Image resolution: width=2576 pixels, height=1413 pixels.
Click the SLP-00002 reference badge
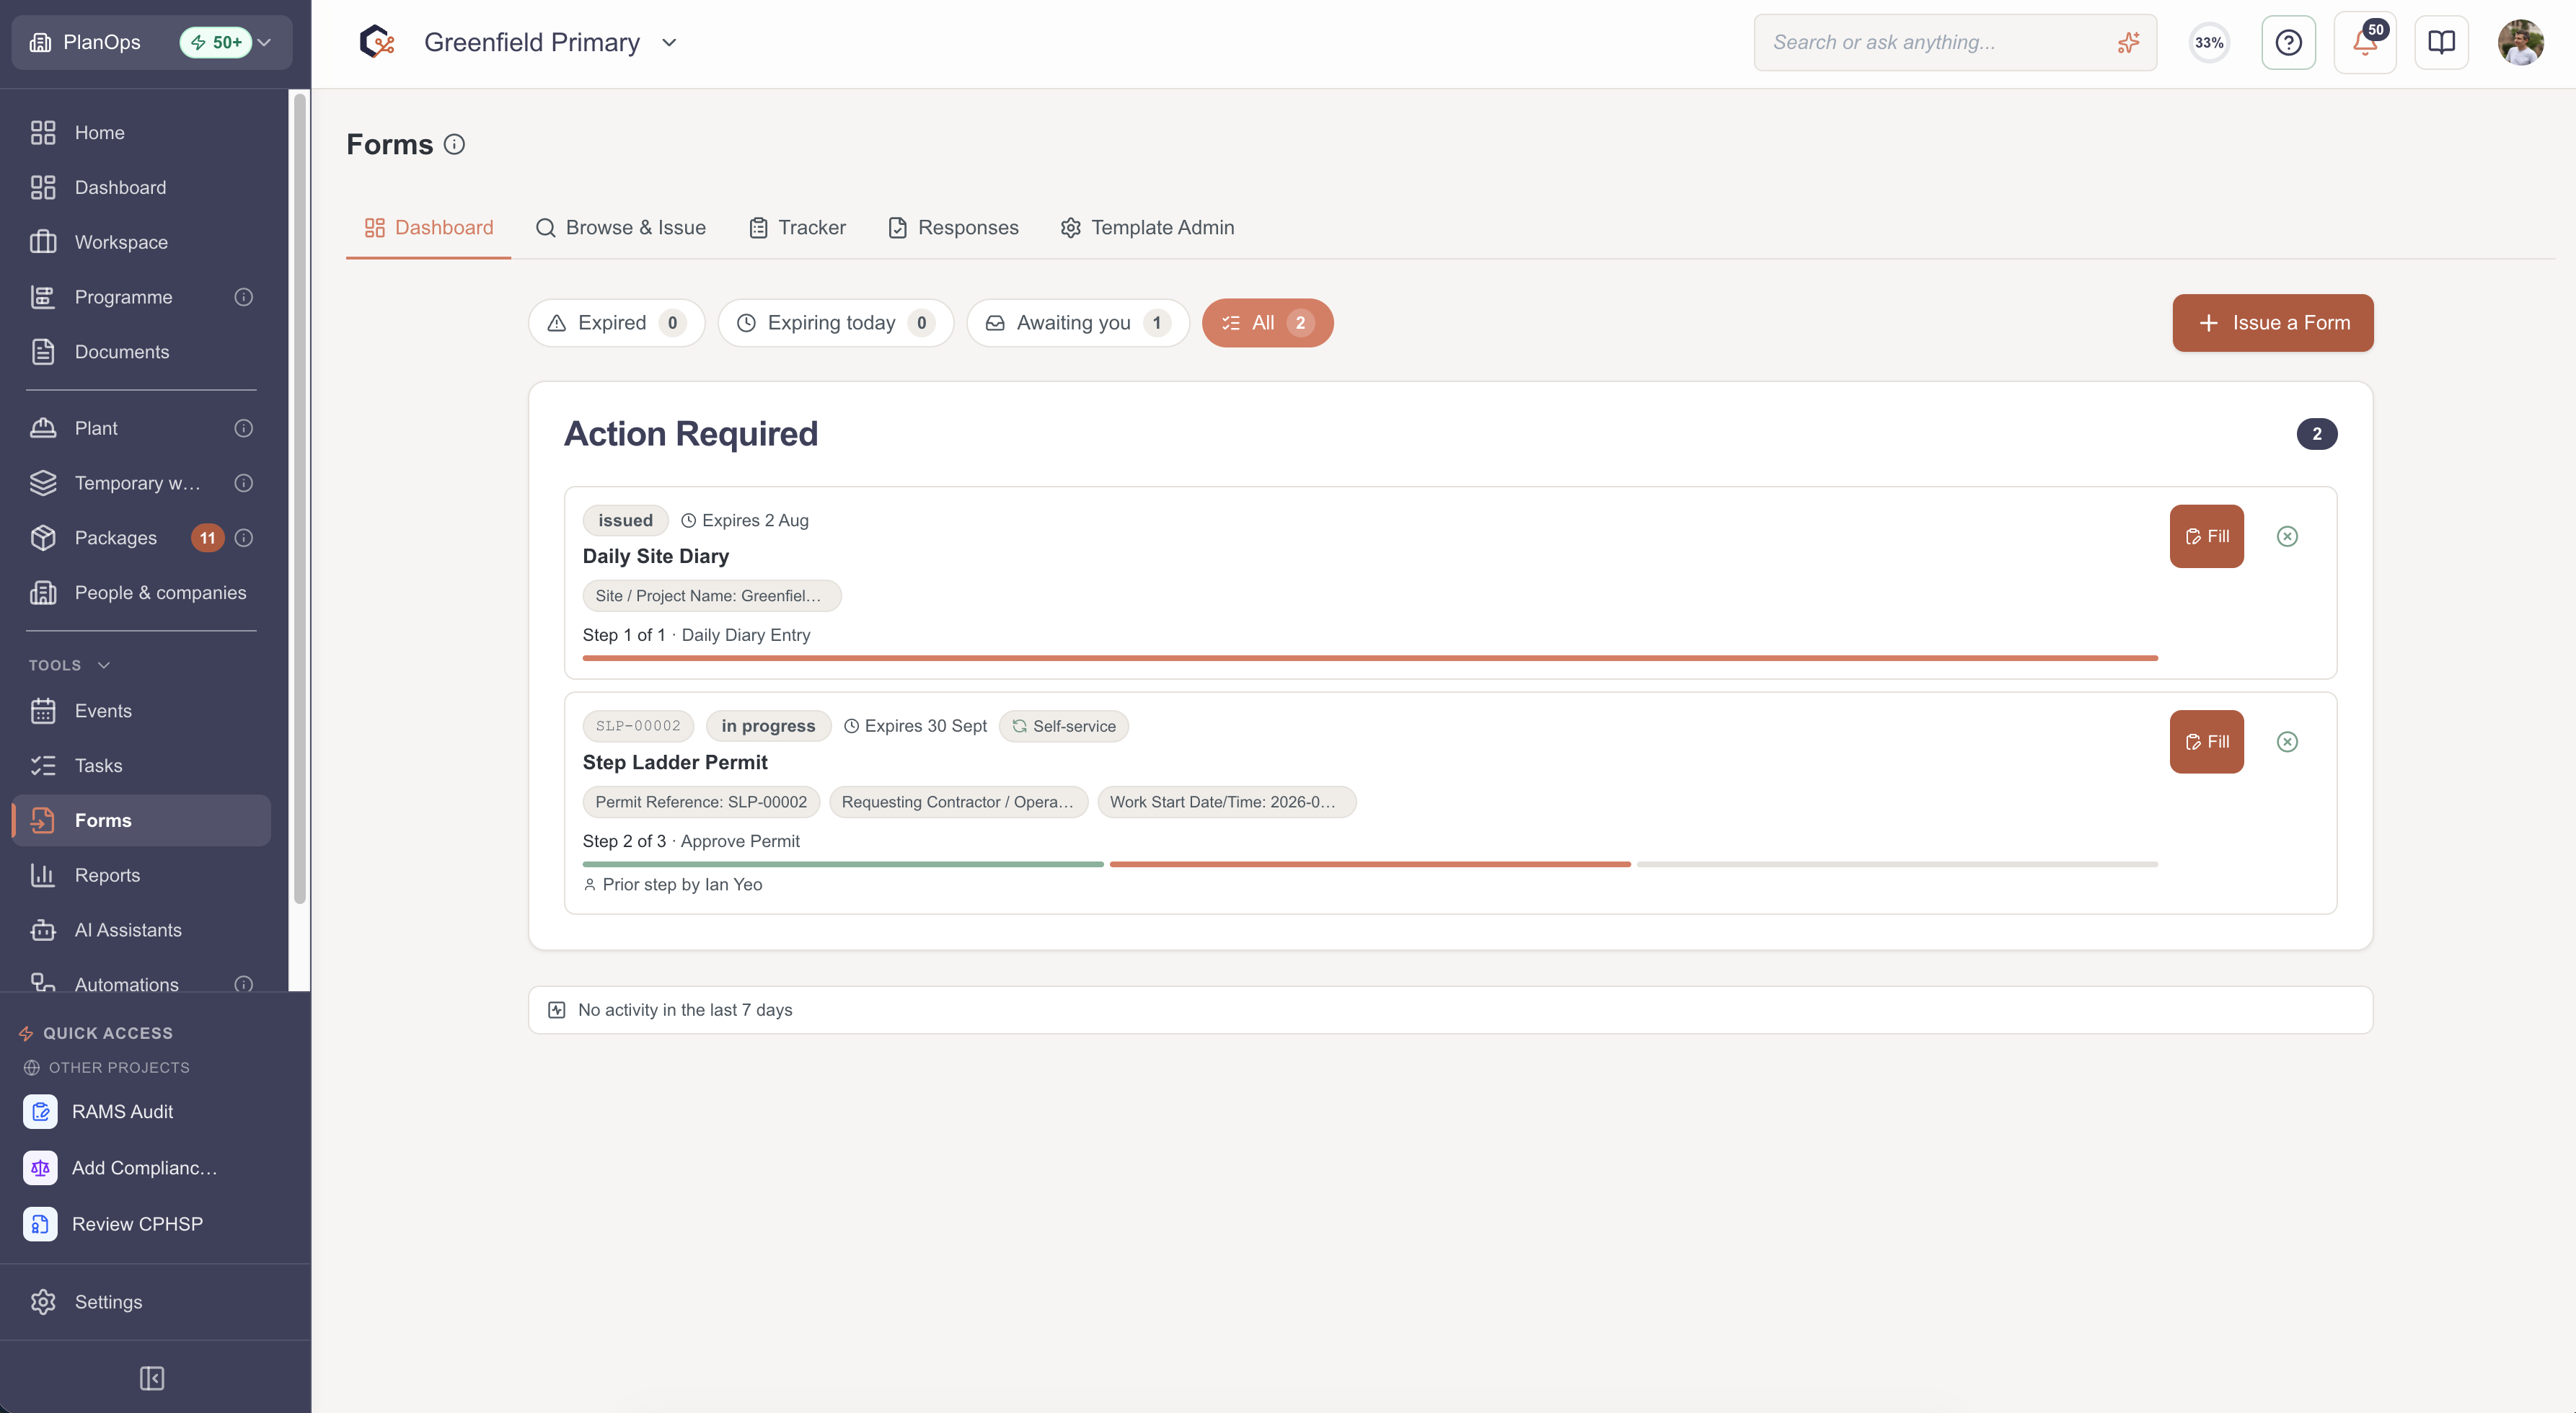pos(638,726)
